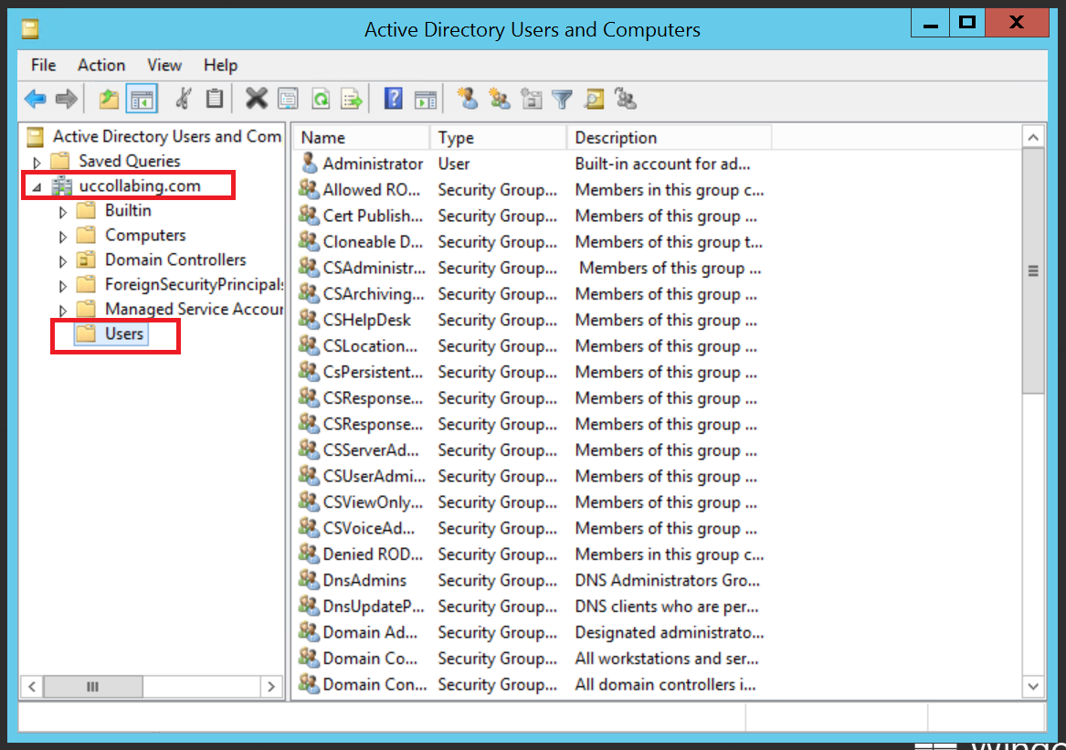Click the list's vertical scrollbar down arrow
1066x750 pixels.
coord(1033,686)
